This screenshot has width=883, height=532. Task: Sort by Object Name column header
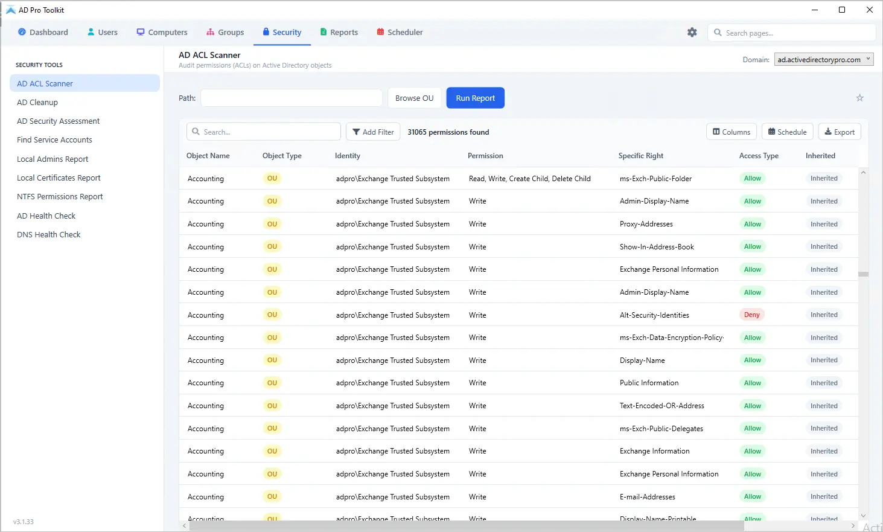pos(208,155)
